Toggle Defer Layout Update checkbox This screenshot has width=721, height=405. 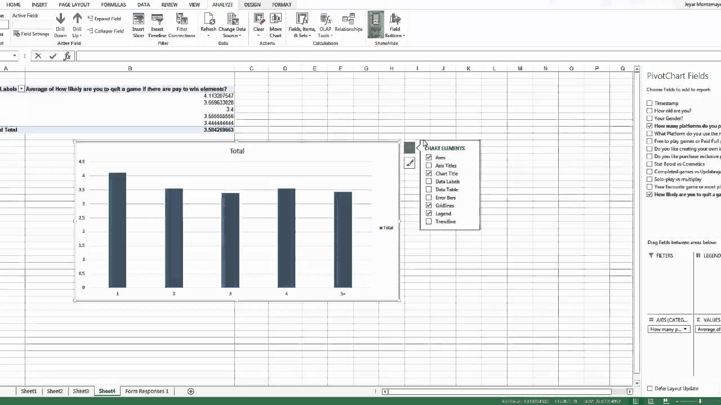click(x=650, y=388)
